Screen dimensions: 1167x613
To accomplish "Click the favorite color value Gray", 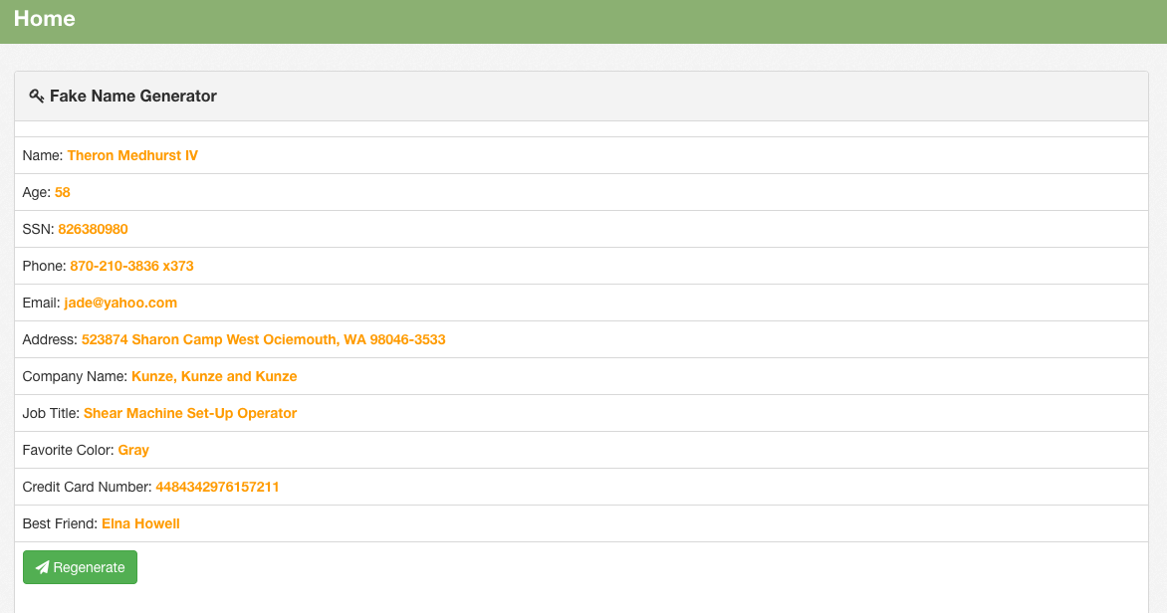I will [x=133, y=450].
